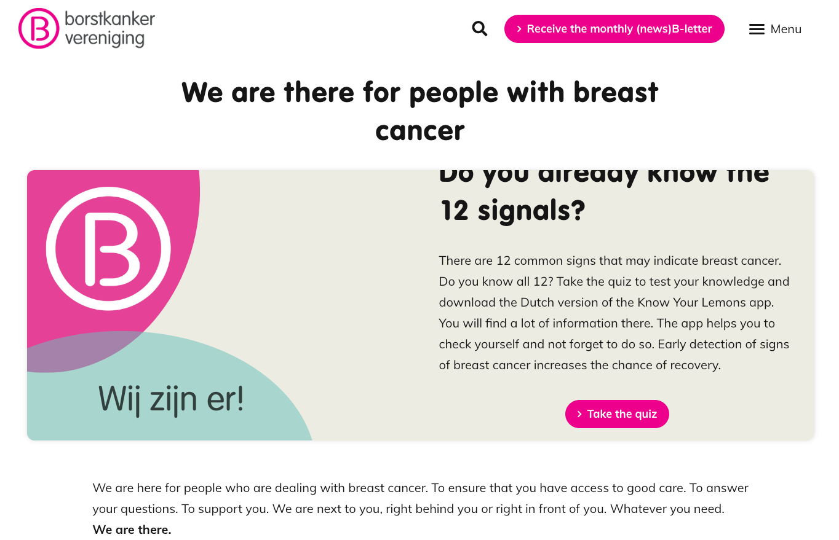Click the borstkanker vereniging wordmark text
This screenshot has width=839, height=540.
click(x=109, y=28)
